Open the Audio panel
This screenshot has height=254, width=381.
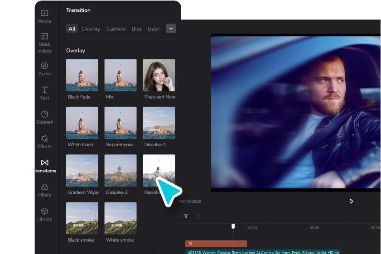pyautogui.click(x=44, y=69)
